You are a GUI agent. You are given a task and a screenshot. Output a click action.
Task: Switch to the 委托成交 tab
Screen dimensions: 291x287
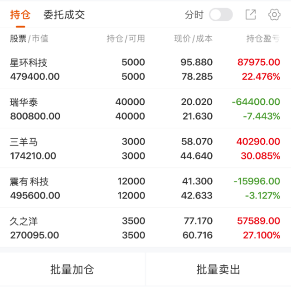(64, 15)
